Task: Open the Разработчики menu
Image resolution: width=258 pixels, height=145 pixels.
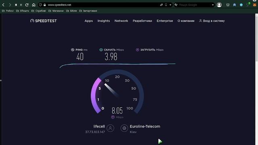Action: [x=142, y=21]
